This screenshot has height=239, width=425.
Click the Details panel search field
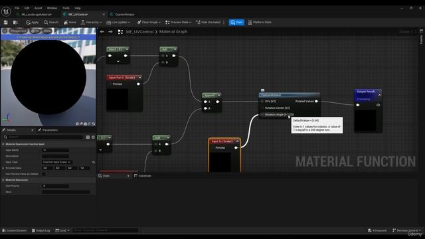(42, 137)
